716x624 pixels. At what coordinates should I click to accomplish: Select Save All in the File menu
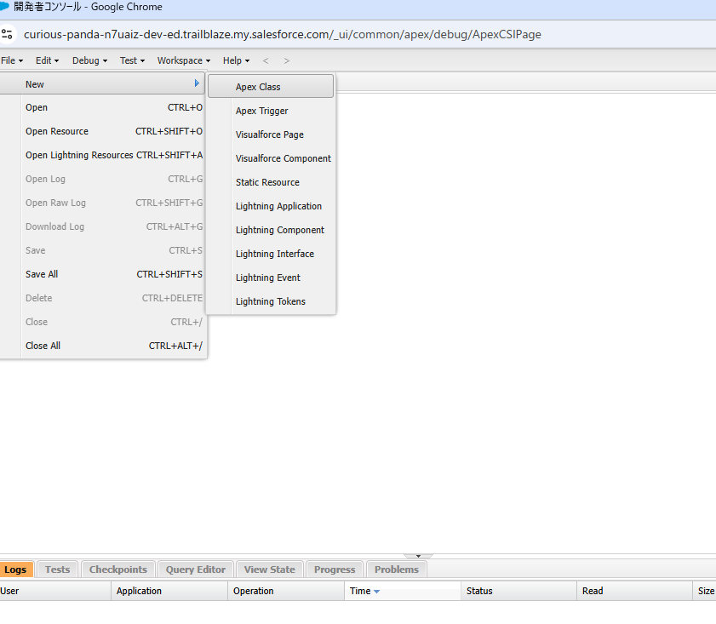coord(102,274)
